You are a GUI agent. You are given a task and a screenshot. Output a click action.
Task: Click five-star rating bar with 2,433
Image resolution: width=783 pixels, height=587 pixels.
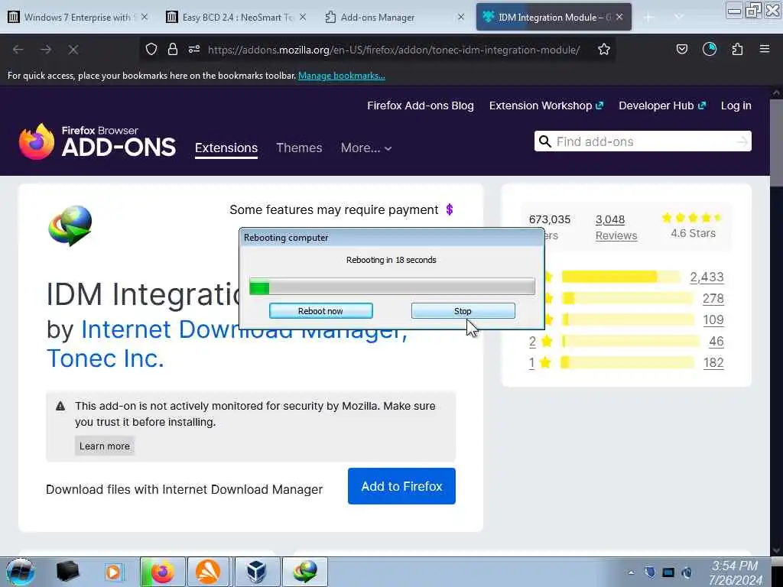621,277
